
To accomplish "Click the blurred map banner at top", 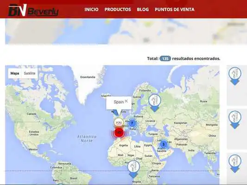I will 126,31.
